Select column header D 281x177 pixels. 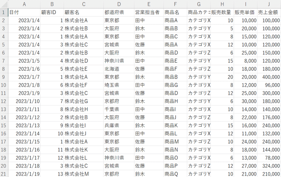tap(119, 4)
